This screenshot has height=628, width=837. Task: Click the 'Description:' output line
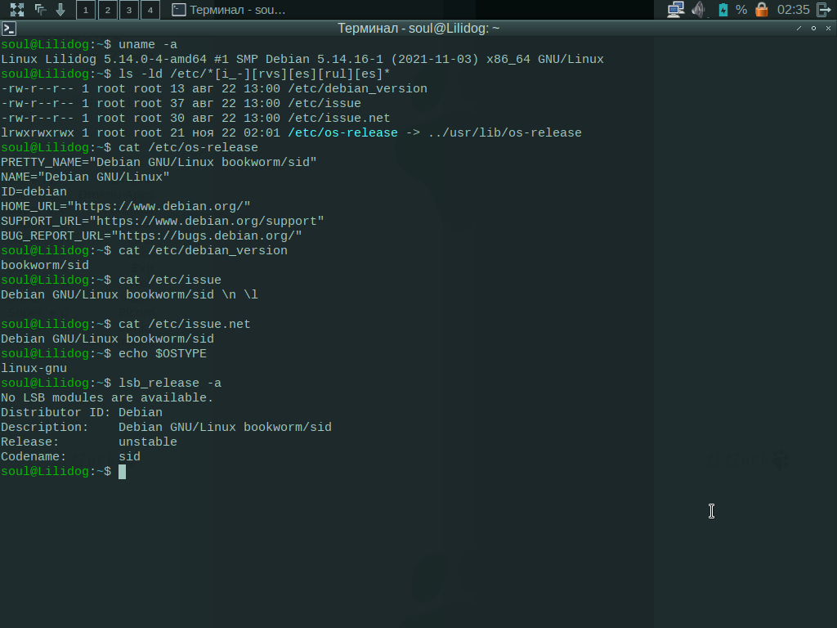coord(166,427)
